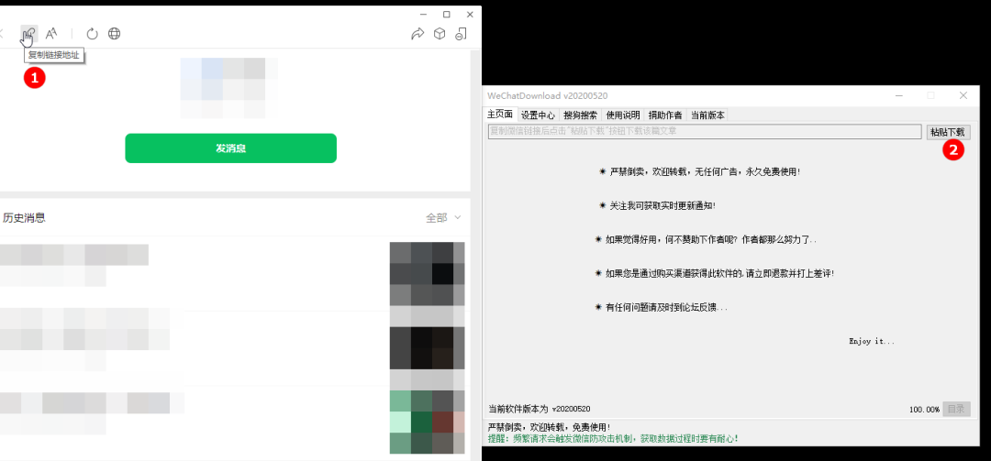Refresh the page with the reload icon
This screenshot has width=991, height=461.
click(x=93, y=34)
